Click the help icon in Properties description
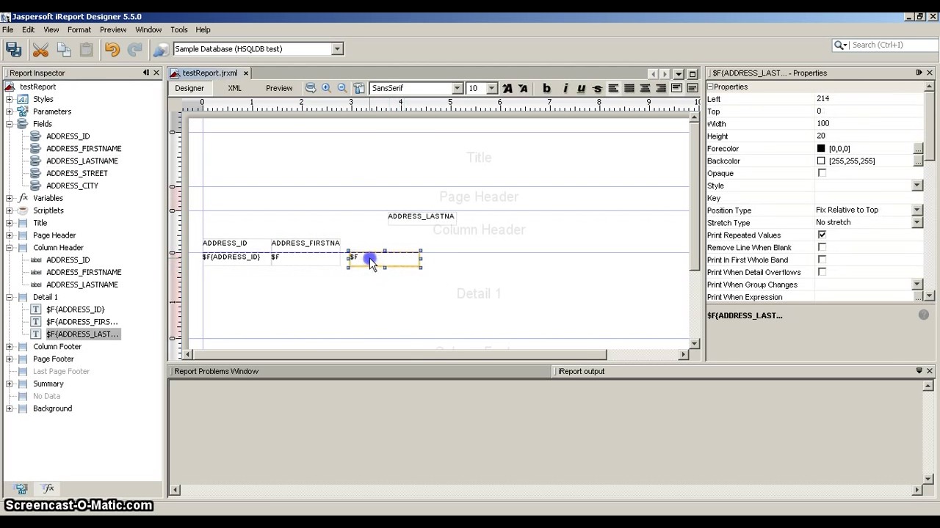 click(x=924, y=315)
